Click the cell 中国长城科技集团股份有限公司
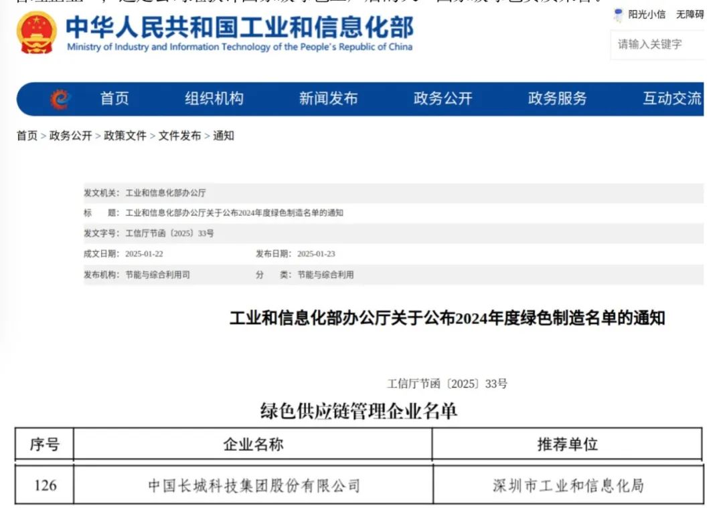The width and height of the screenshot is (723, 522). tap(254, 486)
